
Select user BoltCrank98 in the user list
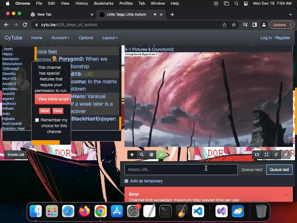tap(12, 124)
